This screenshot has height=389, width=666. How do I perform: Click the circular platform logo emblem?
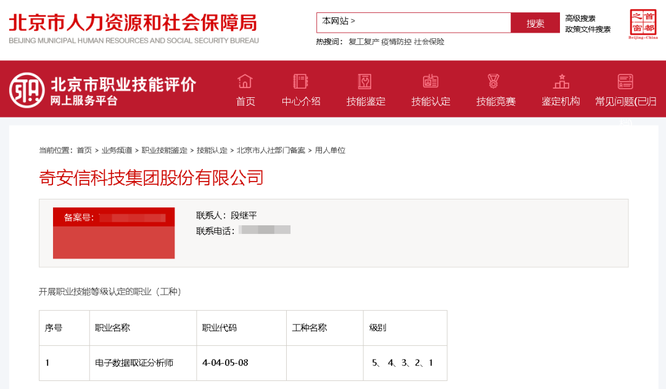[27, 90]
